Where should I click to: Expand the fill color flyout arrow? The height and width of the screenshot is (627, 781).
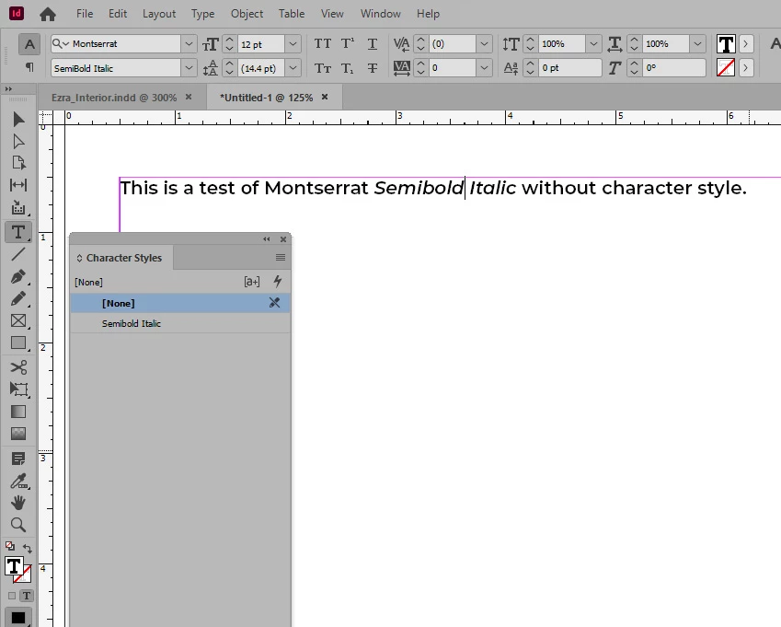pos(746,44)
